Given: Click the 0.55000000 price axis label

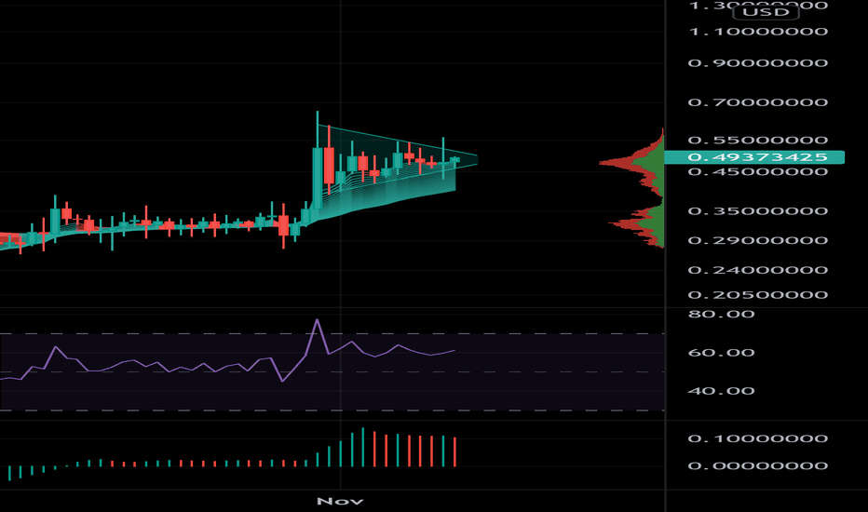Looking at the screenshot, I should point(758,140).
